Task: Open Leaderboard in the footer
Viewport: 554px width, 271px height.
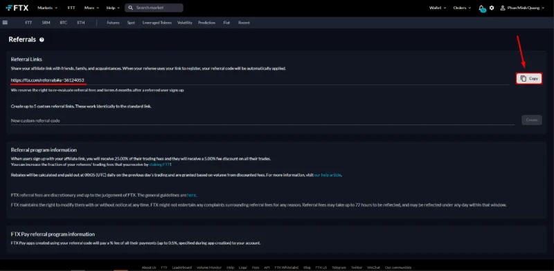Action: coord(182,268)
